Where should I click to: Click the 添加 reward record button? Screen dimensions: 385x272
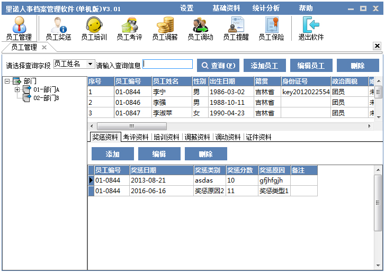pos(113,154)
